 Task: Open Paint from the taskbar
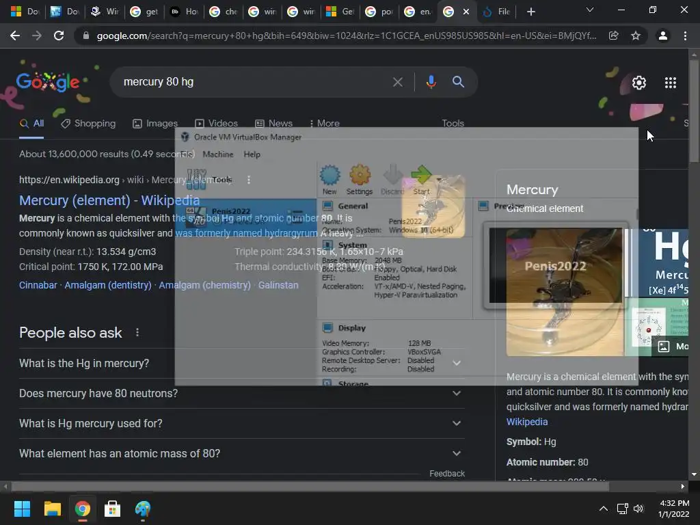coord(143,509)
